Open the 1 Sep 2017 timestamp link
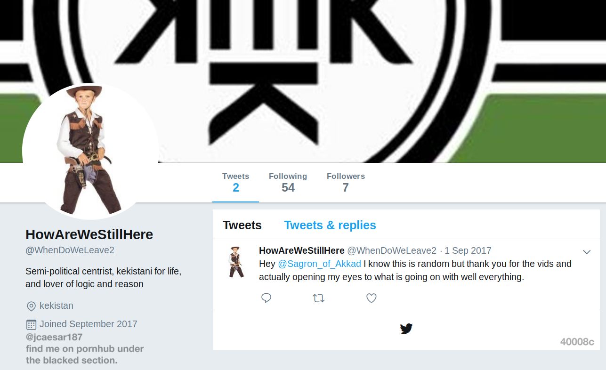The height and width of the screenshot is (370, 606). [468, 250]
